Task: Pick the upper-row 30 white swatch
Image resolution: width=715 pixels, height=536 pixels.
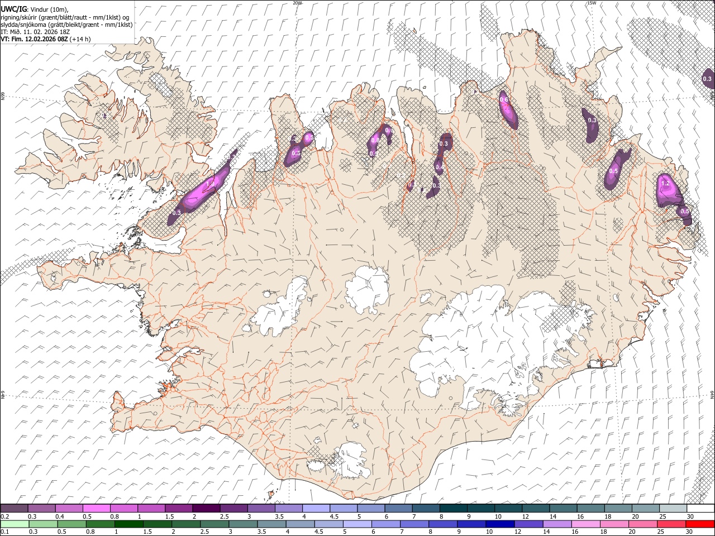Action: click(x=699, y=508)
